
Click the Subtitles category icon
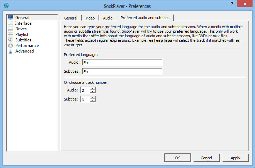(10, 40)
